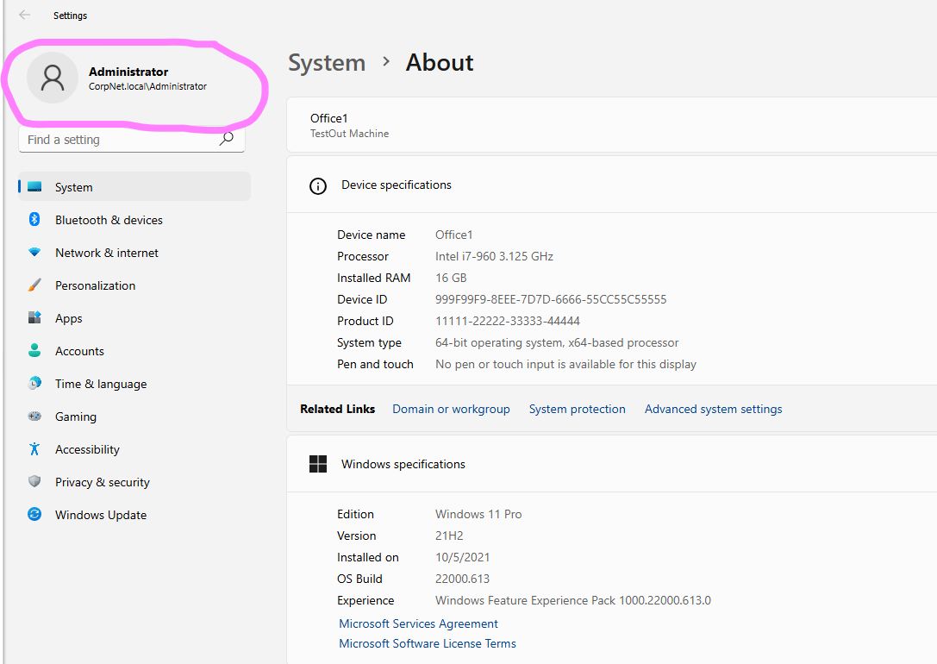Click Edition value Windows 11 Pro
The width and height of the screenshot is (937, 664).
tap(478, 514)
